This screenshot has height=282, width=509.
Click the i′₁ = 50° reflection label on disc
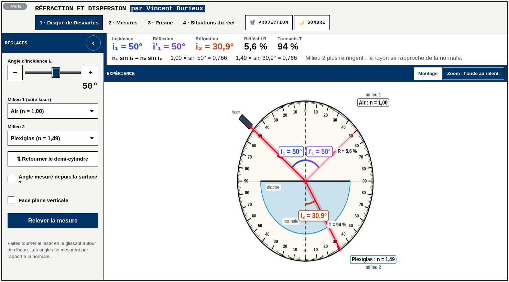(320, 152)
